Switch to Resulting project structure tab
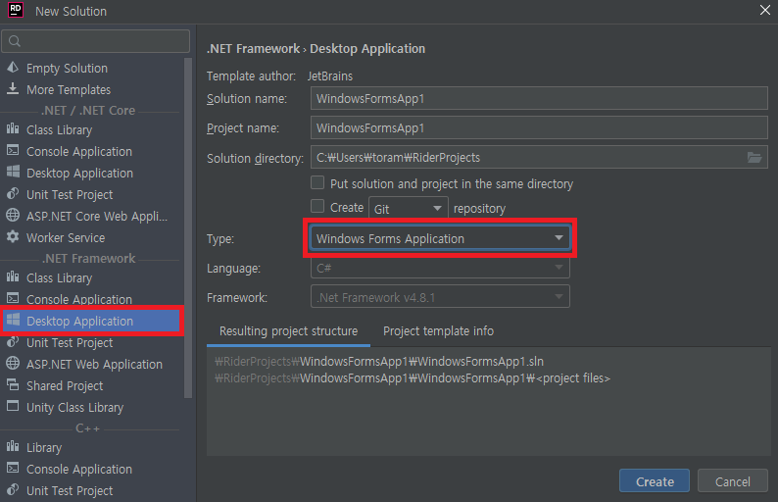This screenshot has width=778, height=502. click(x=288, y=331)
